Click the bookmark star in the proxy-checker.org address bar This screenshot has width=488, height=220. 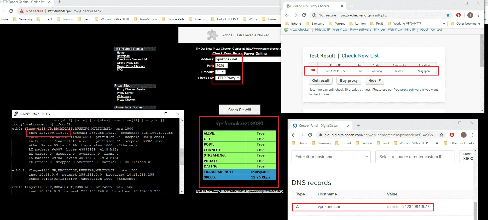[x=448, y=15]
